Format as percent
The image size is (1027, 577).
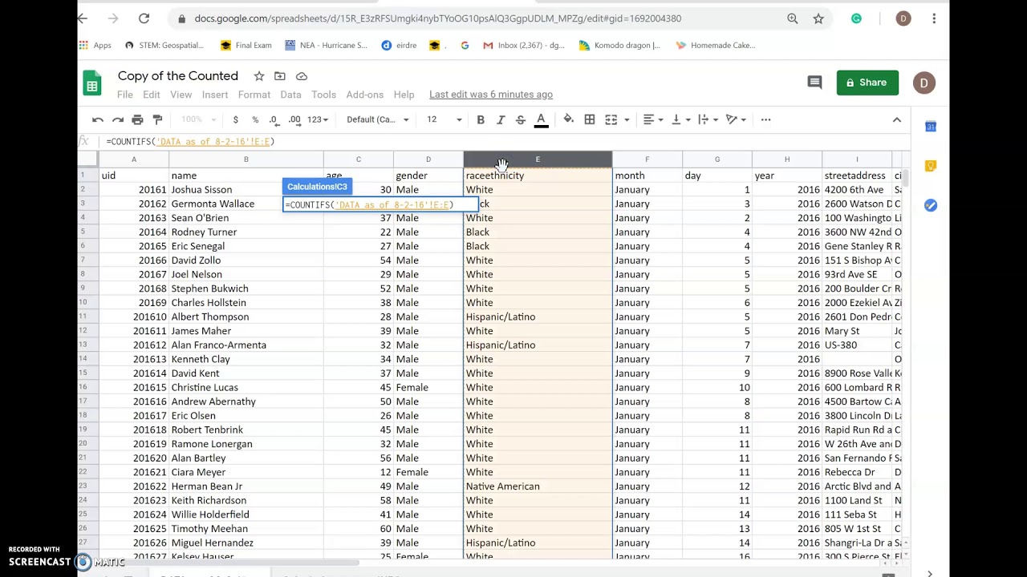tap(255, 119)
